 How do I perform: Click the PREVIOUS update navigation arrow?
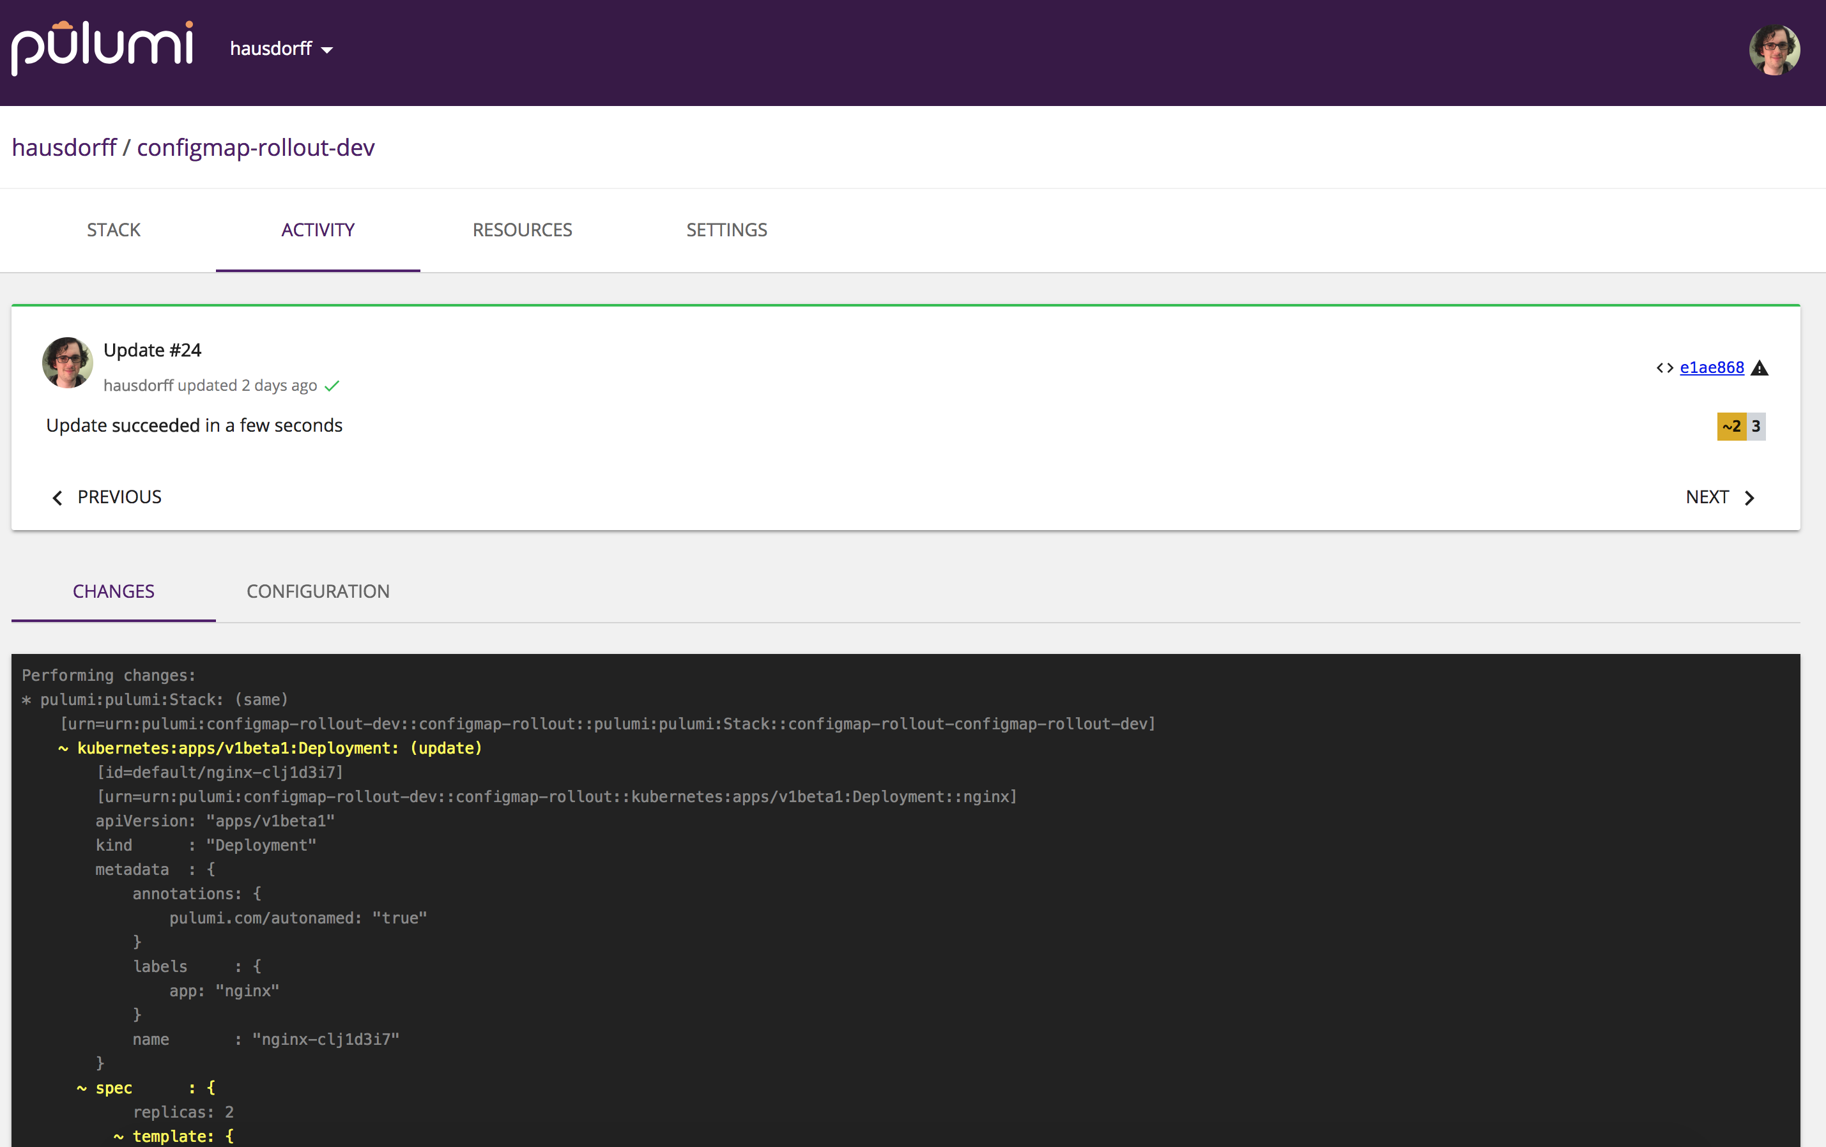[58, 497]
